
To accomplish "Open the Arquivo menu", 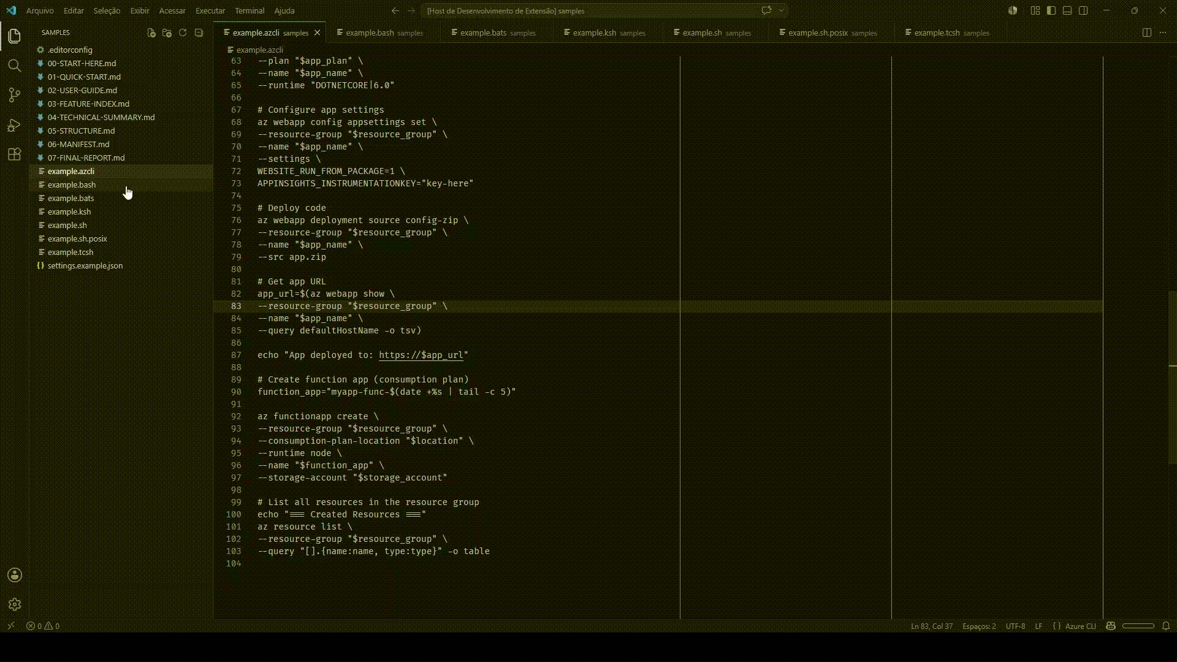I will tap(40, 10).
